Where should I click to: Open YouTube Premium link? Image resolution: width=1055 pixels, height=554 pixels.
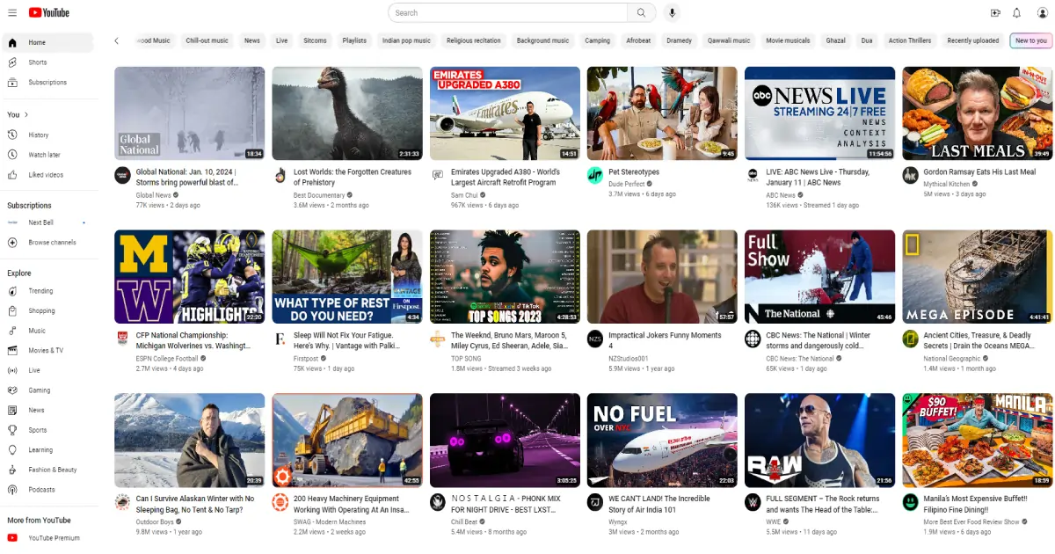pyautogui.click(x=47, y=538)
